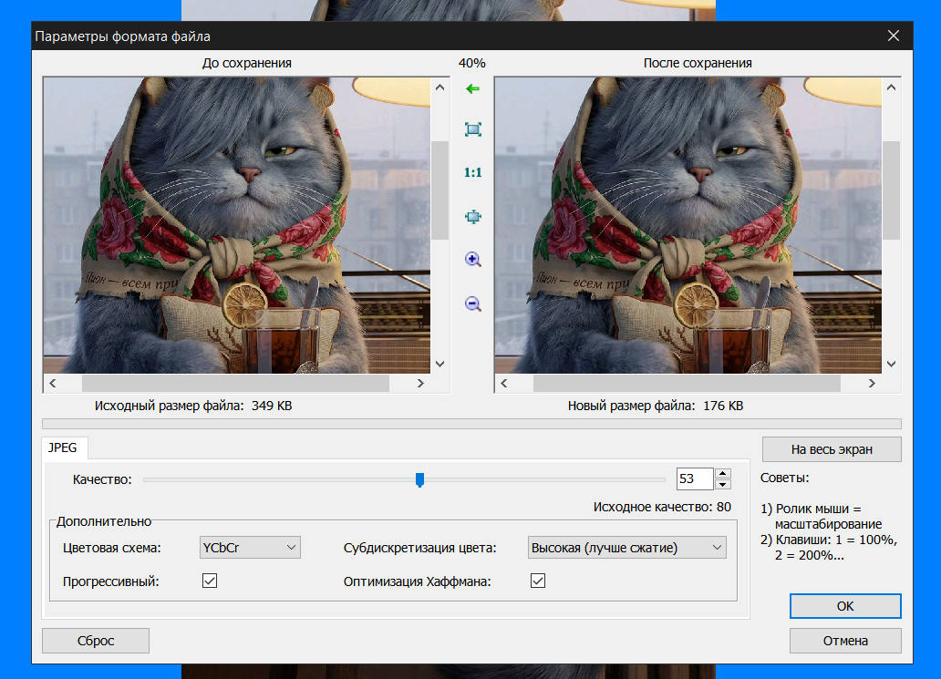This screenshot has height=679, width=941.
Task: Zoom out with the magnifier minus icon
Action: [473, 303]
